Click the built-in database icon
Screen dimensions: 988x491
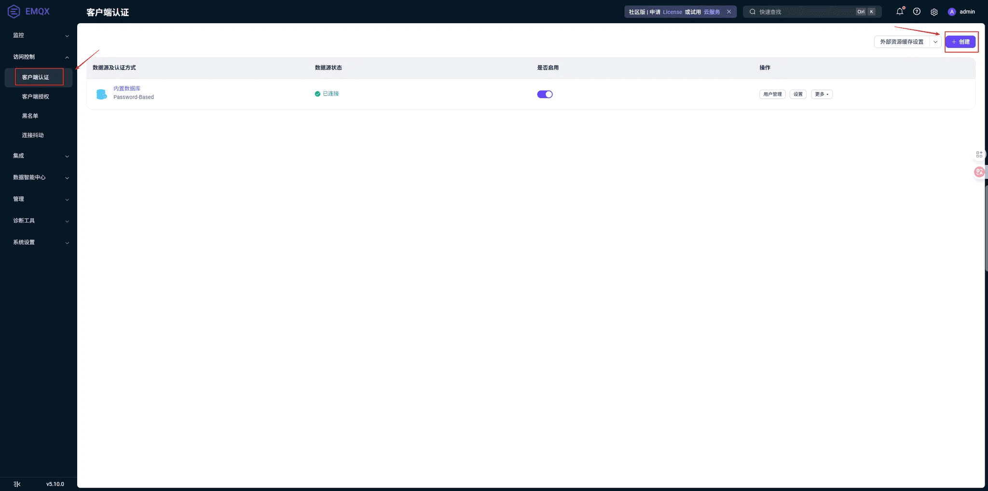click(101, 94)
